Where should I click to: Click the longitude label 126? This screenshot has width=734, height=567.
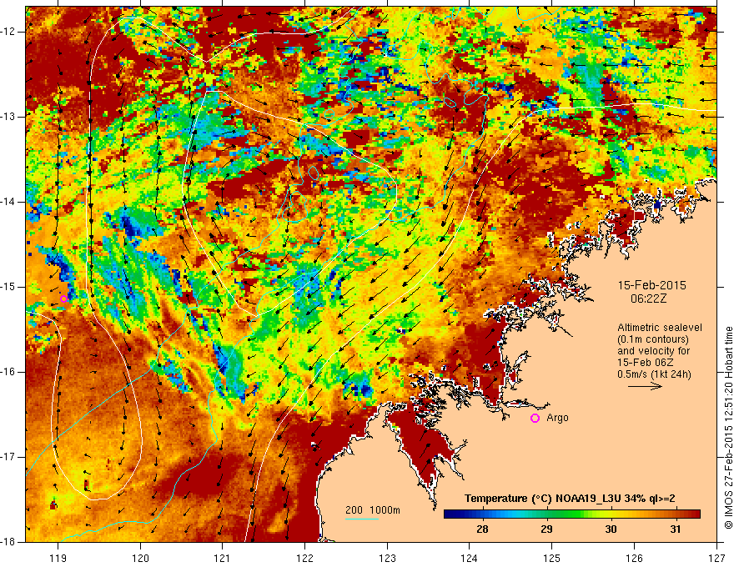634,558
